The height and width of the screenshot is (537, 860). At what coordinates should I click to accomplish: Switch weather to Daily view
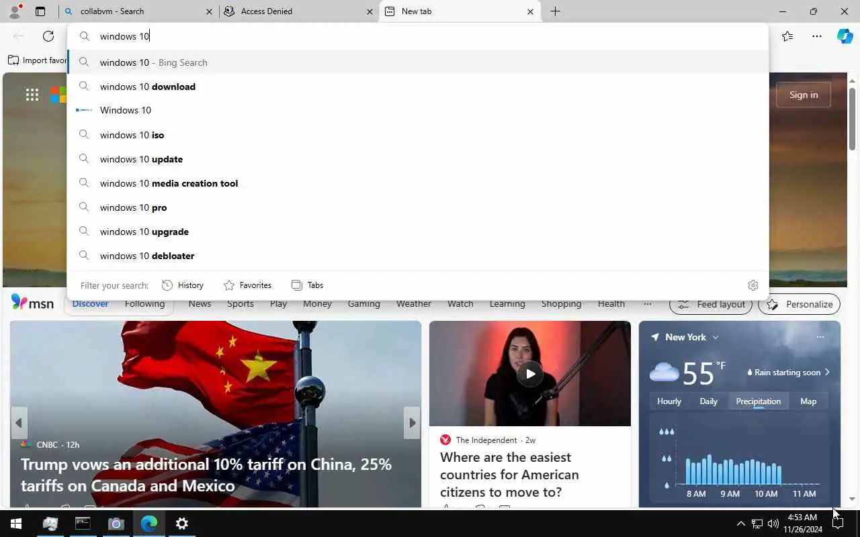(x=709, y=401)
